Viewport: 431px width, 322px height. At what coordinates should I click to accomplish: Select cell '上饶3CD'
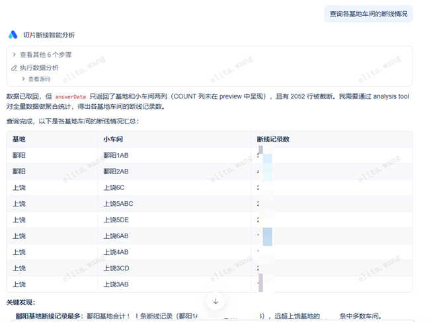[116, 268]
